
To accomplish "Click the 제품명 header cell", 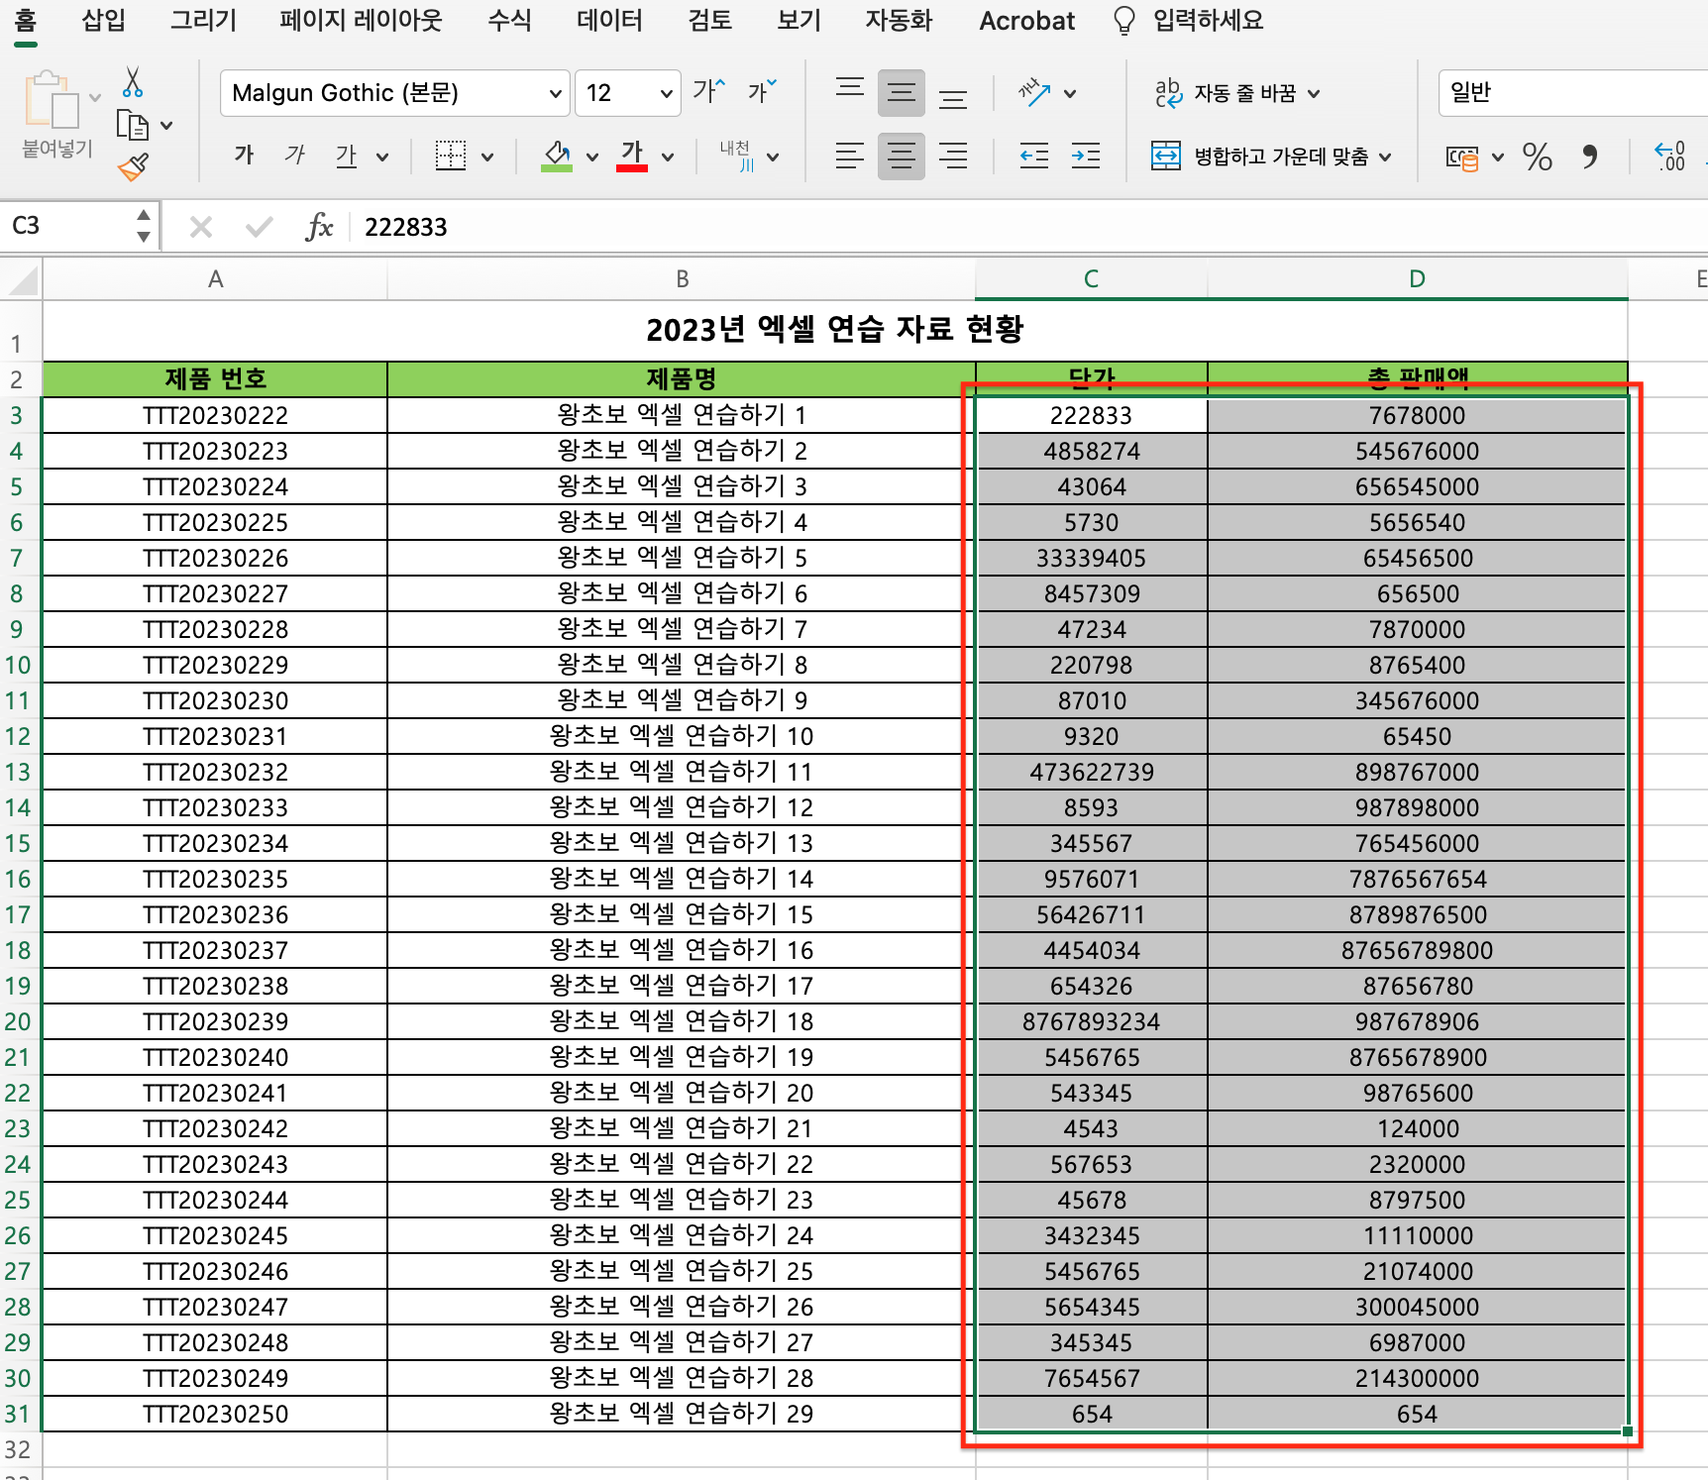I will tap(682, 378).
